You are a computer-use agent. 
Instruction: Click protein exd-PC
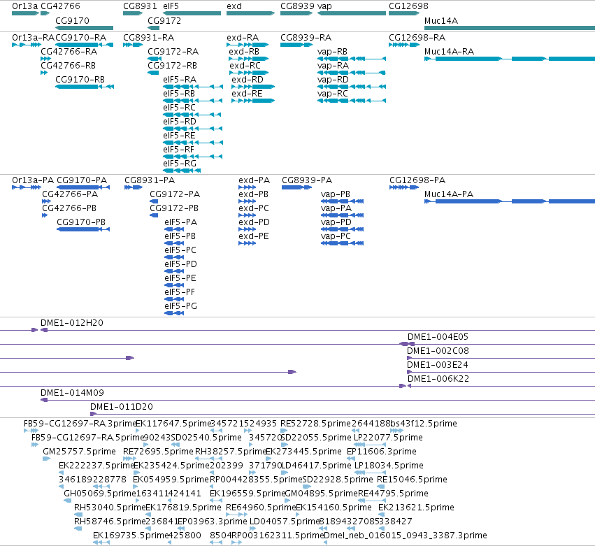[248, 215]
